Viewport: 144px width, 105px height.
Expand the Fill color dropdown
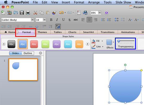tap(102, 41)
